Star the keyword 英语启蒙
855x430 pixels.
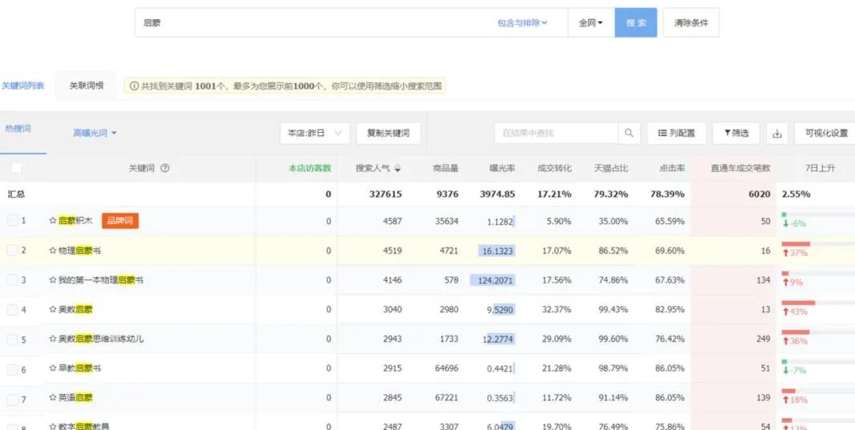click(53, 398)
